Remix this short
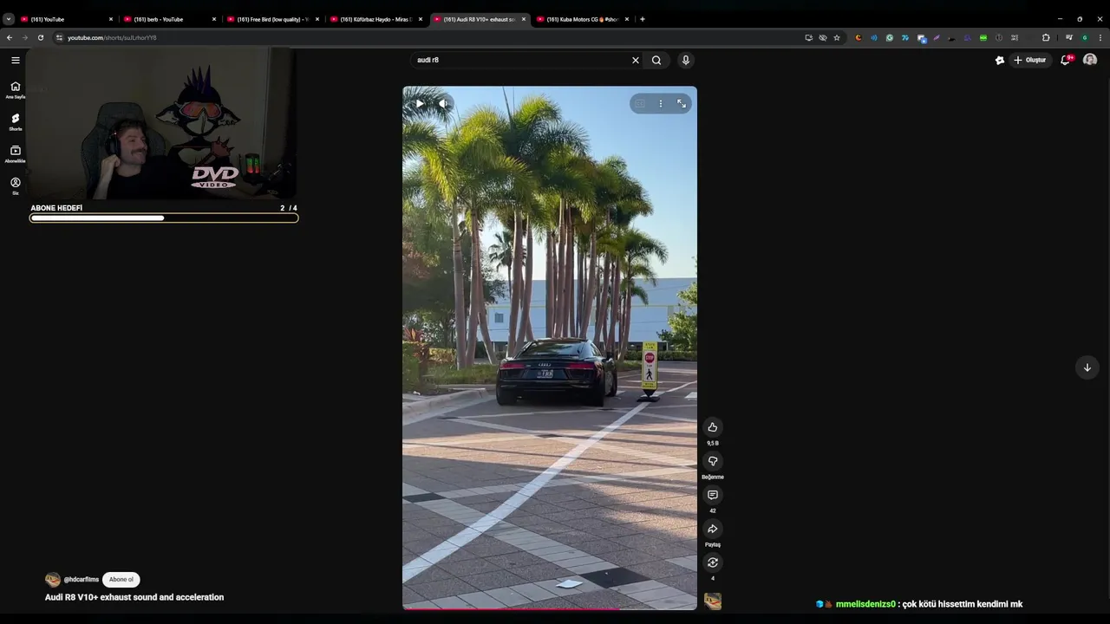 click(x=713, y=562)
